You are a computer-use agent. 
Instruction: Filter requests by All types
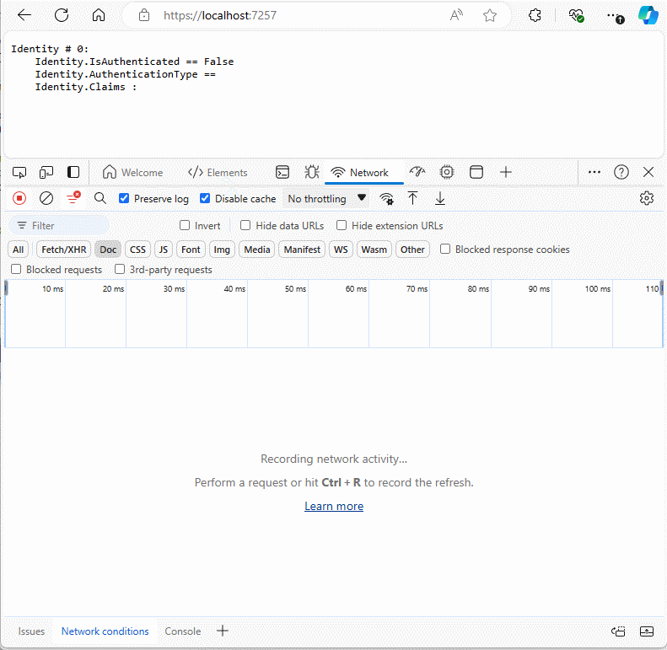click(19, 250)
